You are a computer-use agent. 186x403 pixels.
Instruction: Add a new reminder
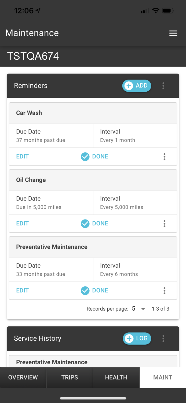137,86
